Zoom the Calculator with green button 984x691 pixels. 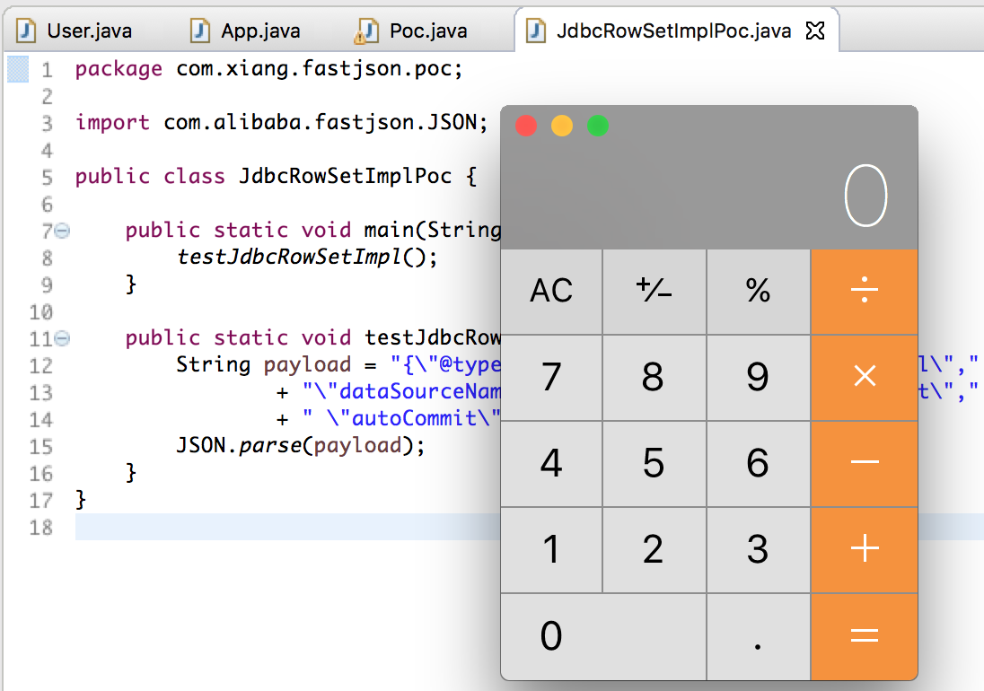pyautogui.click(x=598, y=126)
